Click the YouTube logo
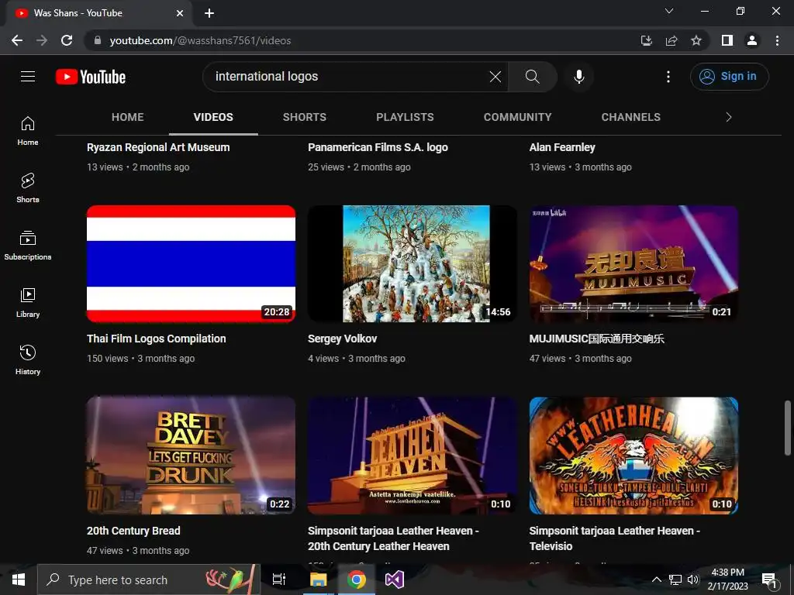This screenshot has width=794, height=595. [x=91, y=77]
